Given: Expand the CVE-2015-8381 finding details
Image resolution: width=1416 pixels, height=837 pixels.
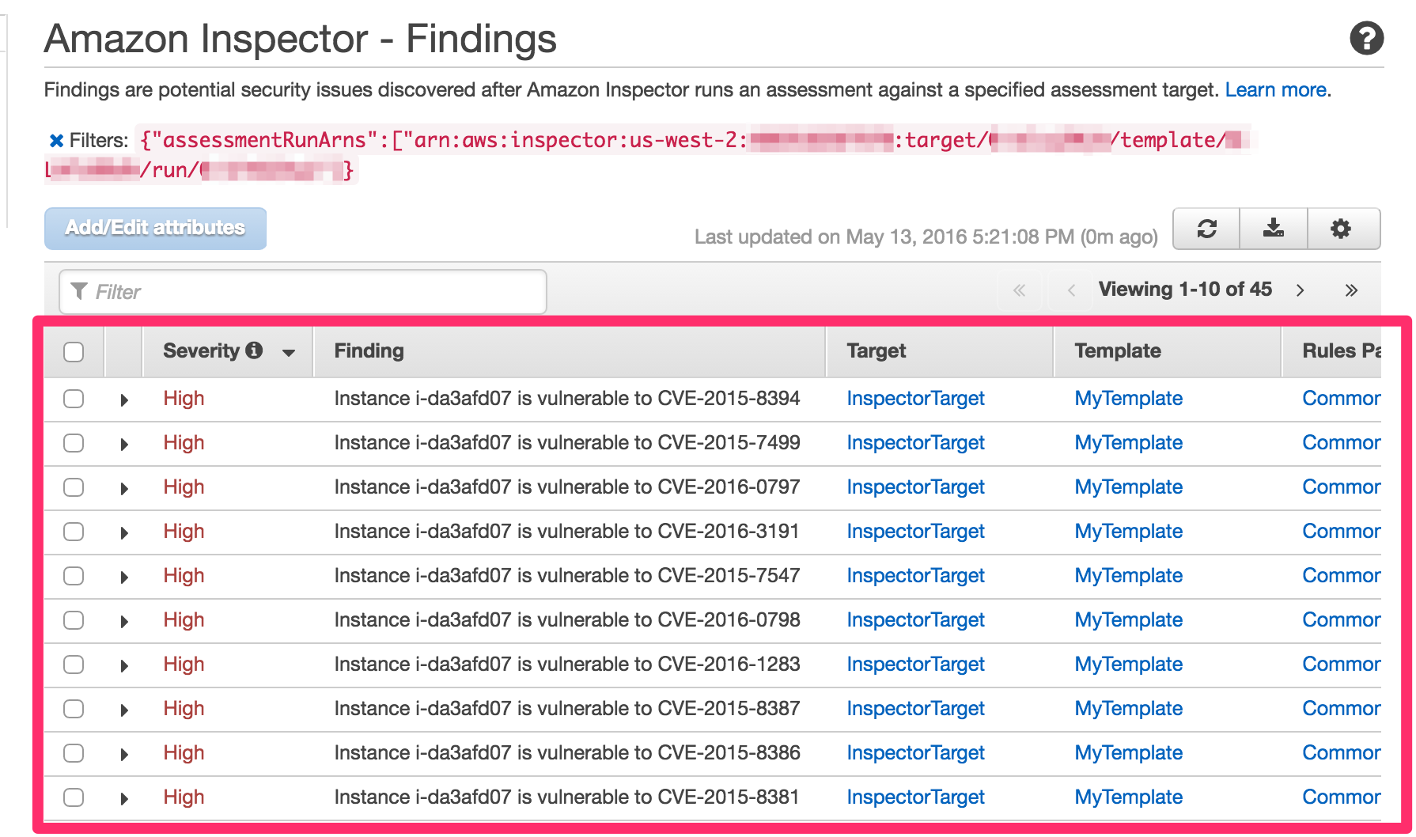Looking at the screenshot, I should pyautogui.click(x=124, y=797).
